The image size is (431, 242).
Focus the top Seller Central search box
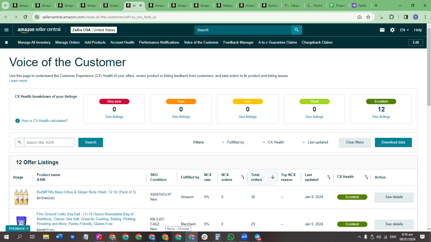coord(243,30)
